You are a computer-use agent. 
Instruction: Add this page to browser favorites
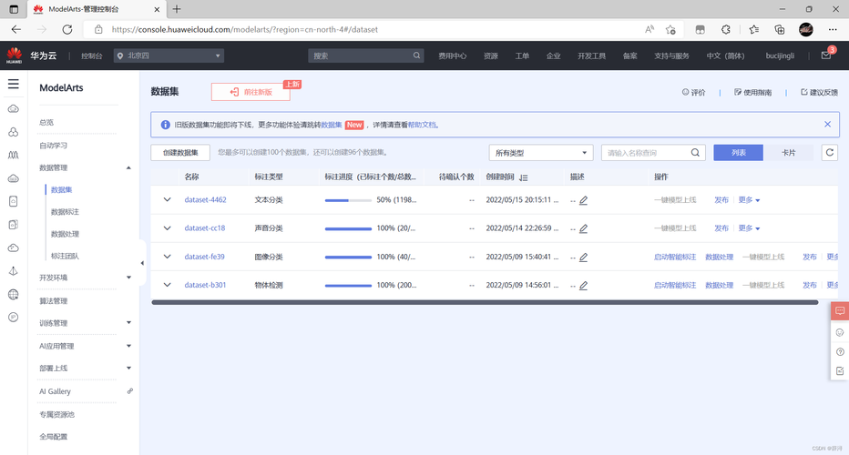[670, 29]
